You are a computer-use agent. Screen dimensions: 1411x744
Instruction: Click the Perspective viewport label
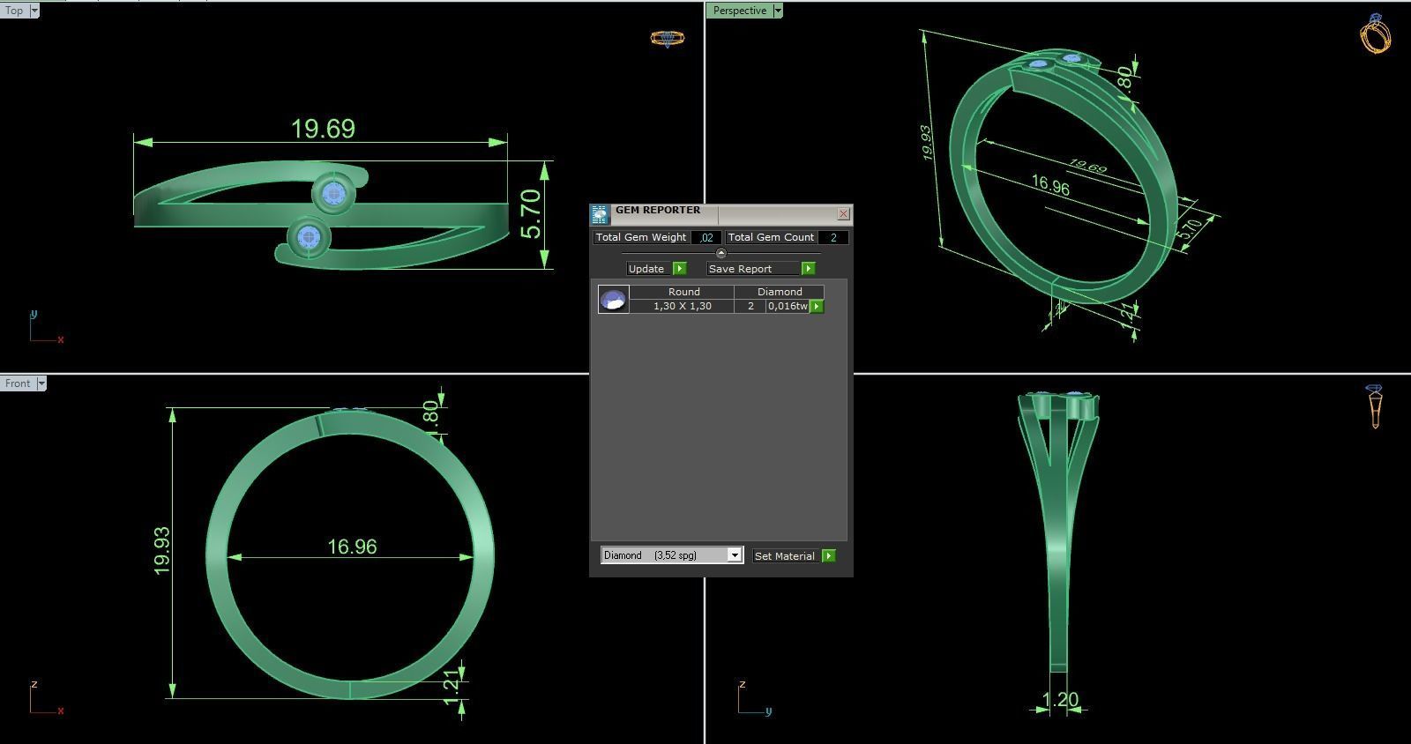(x=739, y=11)
